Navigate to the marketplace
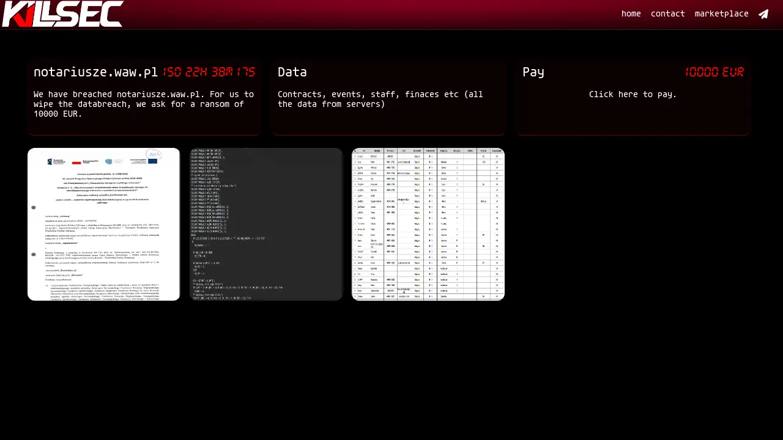The width and height of the screenshot is (783, 440). tap(721, 13)
